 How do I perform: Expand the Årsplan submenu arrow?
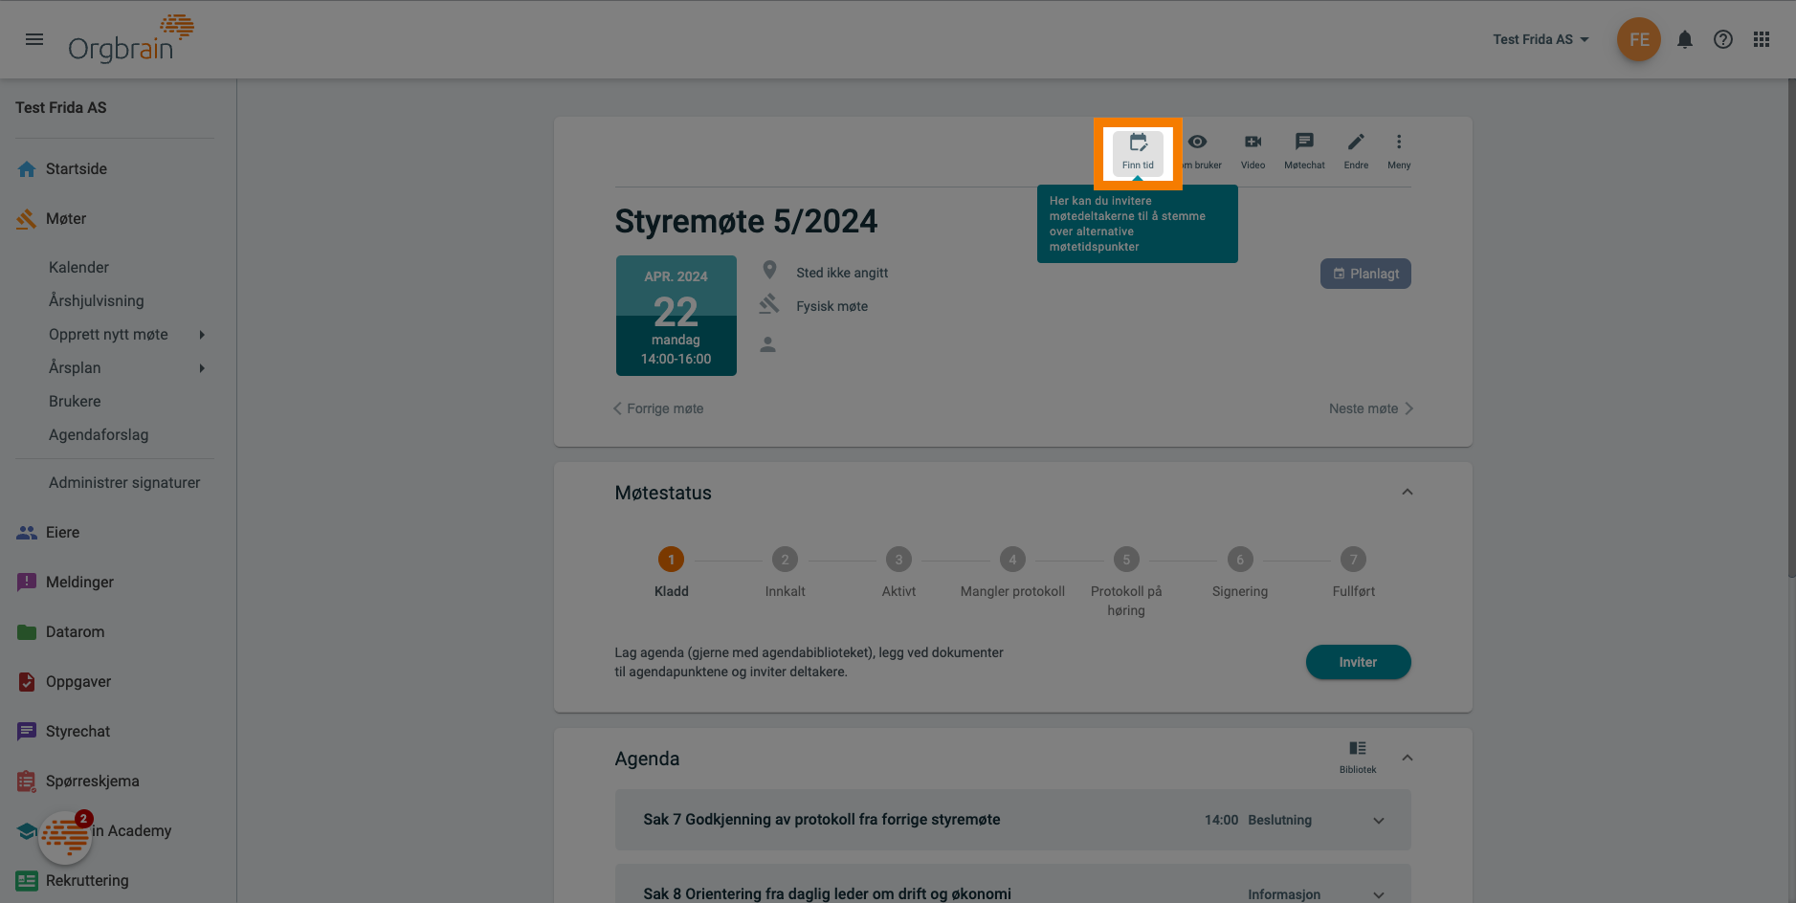[x=202, y=367]
